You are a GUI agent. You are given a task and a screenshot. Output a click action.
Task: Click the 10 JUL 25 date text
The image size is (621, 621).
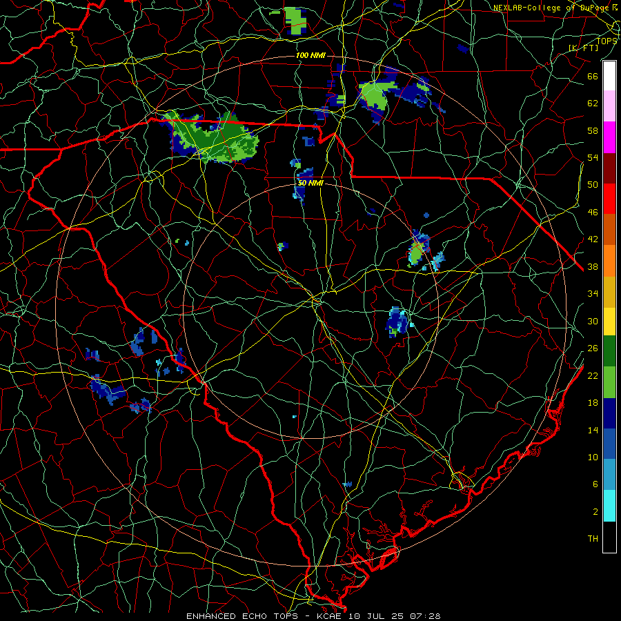[x=376, y=616]
